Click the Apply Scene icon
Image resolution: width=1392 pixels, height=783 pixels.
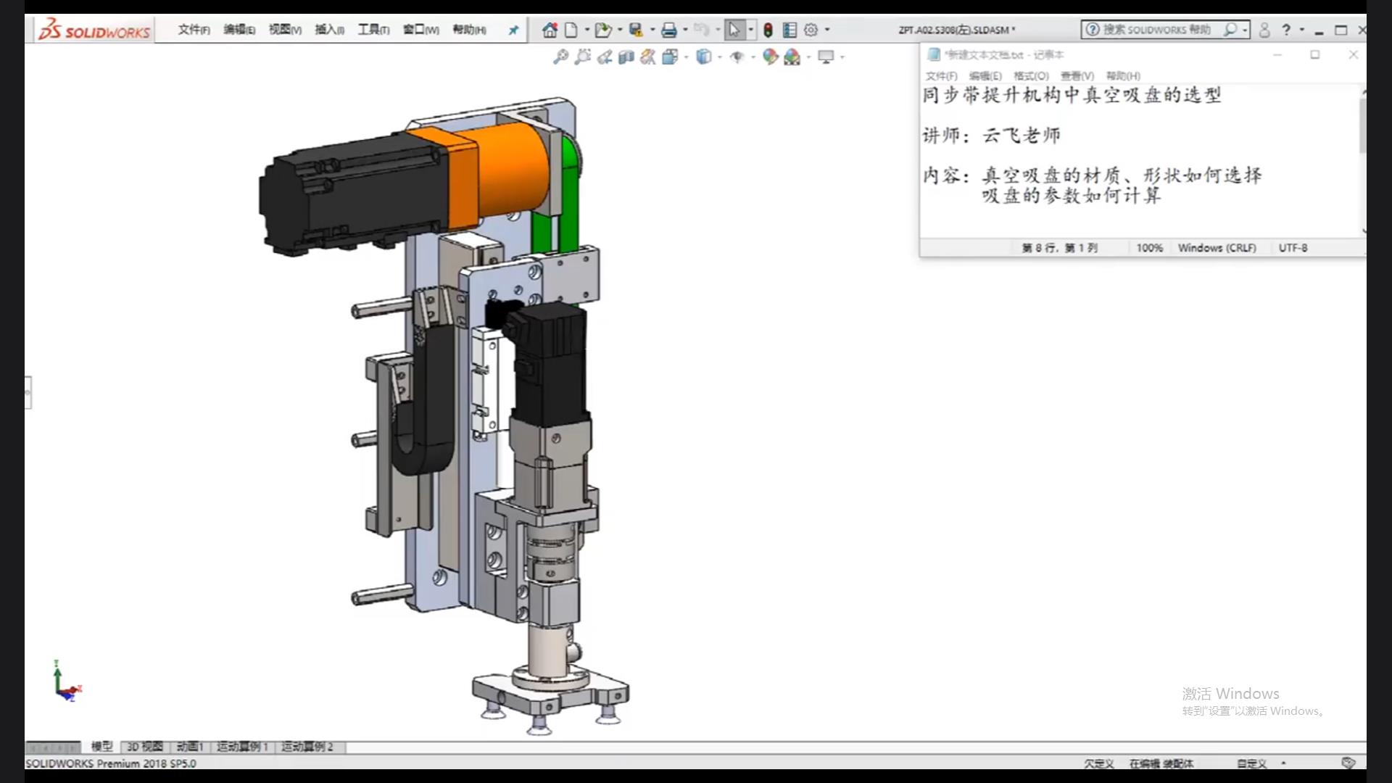[792, 57]
